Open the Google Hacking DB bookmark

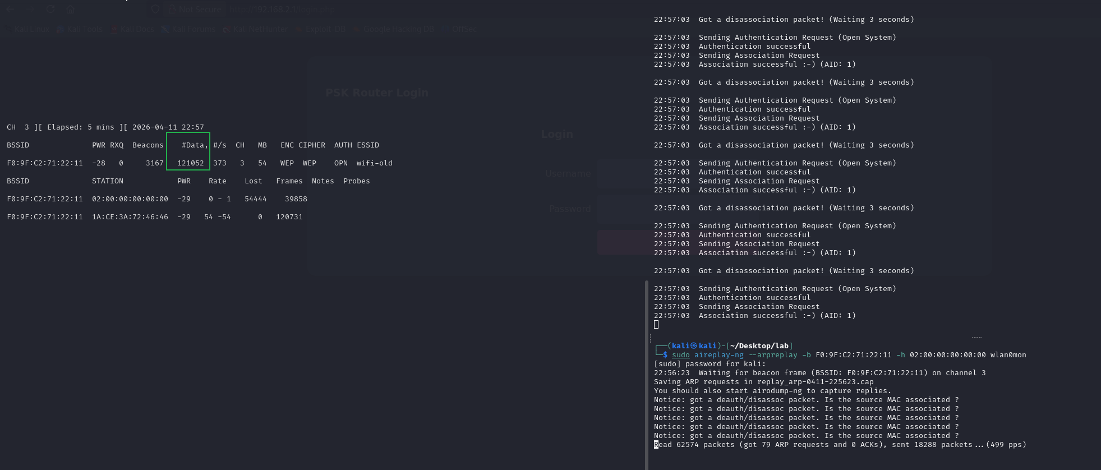[394, 29]
